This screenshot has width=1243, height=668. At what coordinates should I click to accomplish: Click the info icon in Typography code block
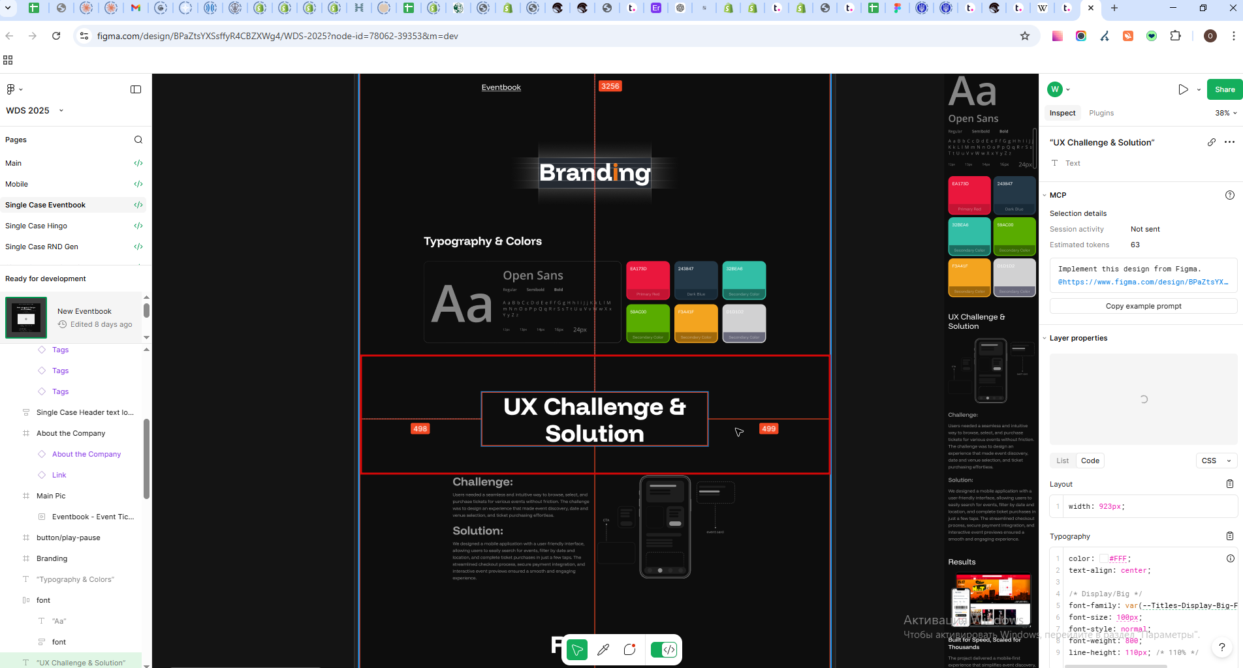tap(1231, 558)
